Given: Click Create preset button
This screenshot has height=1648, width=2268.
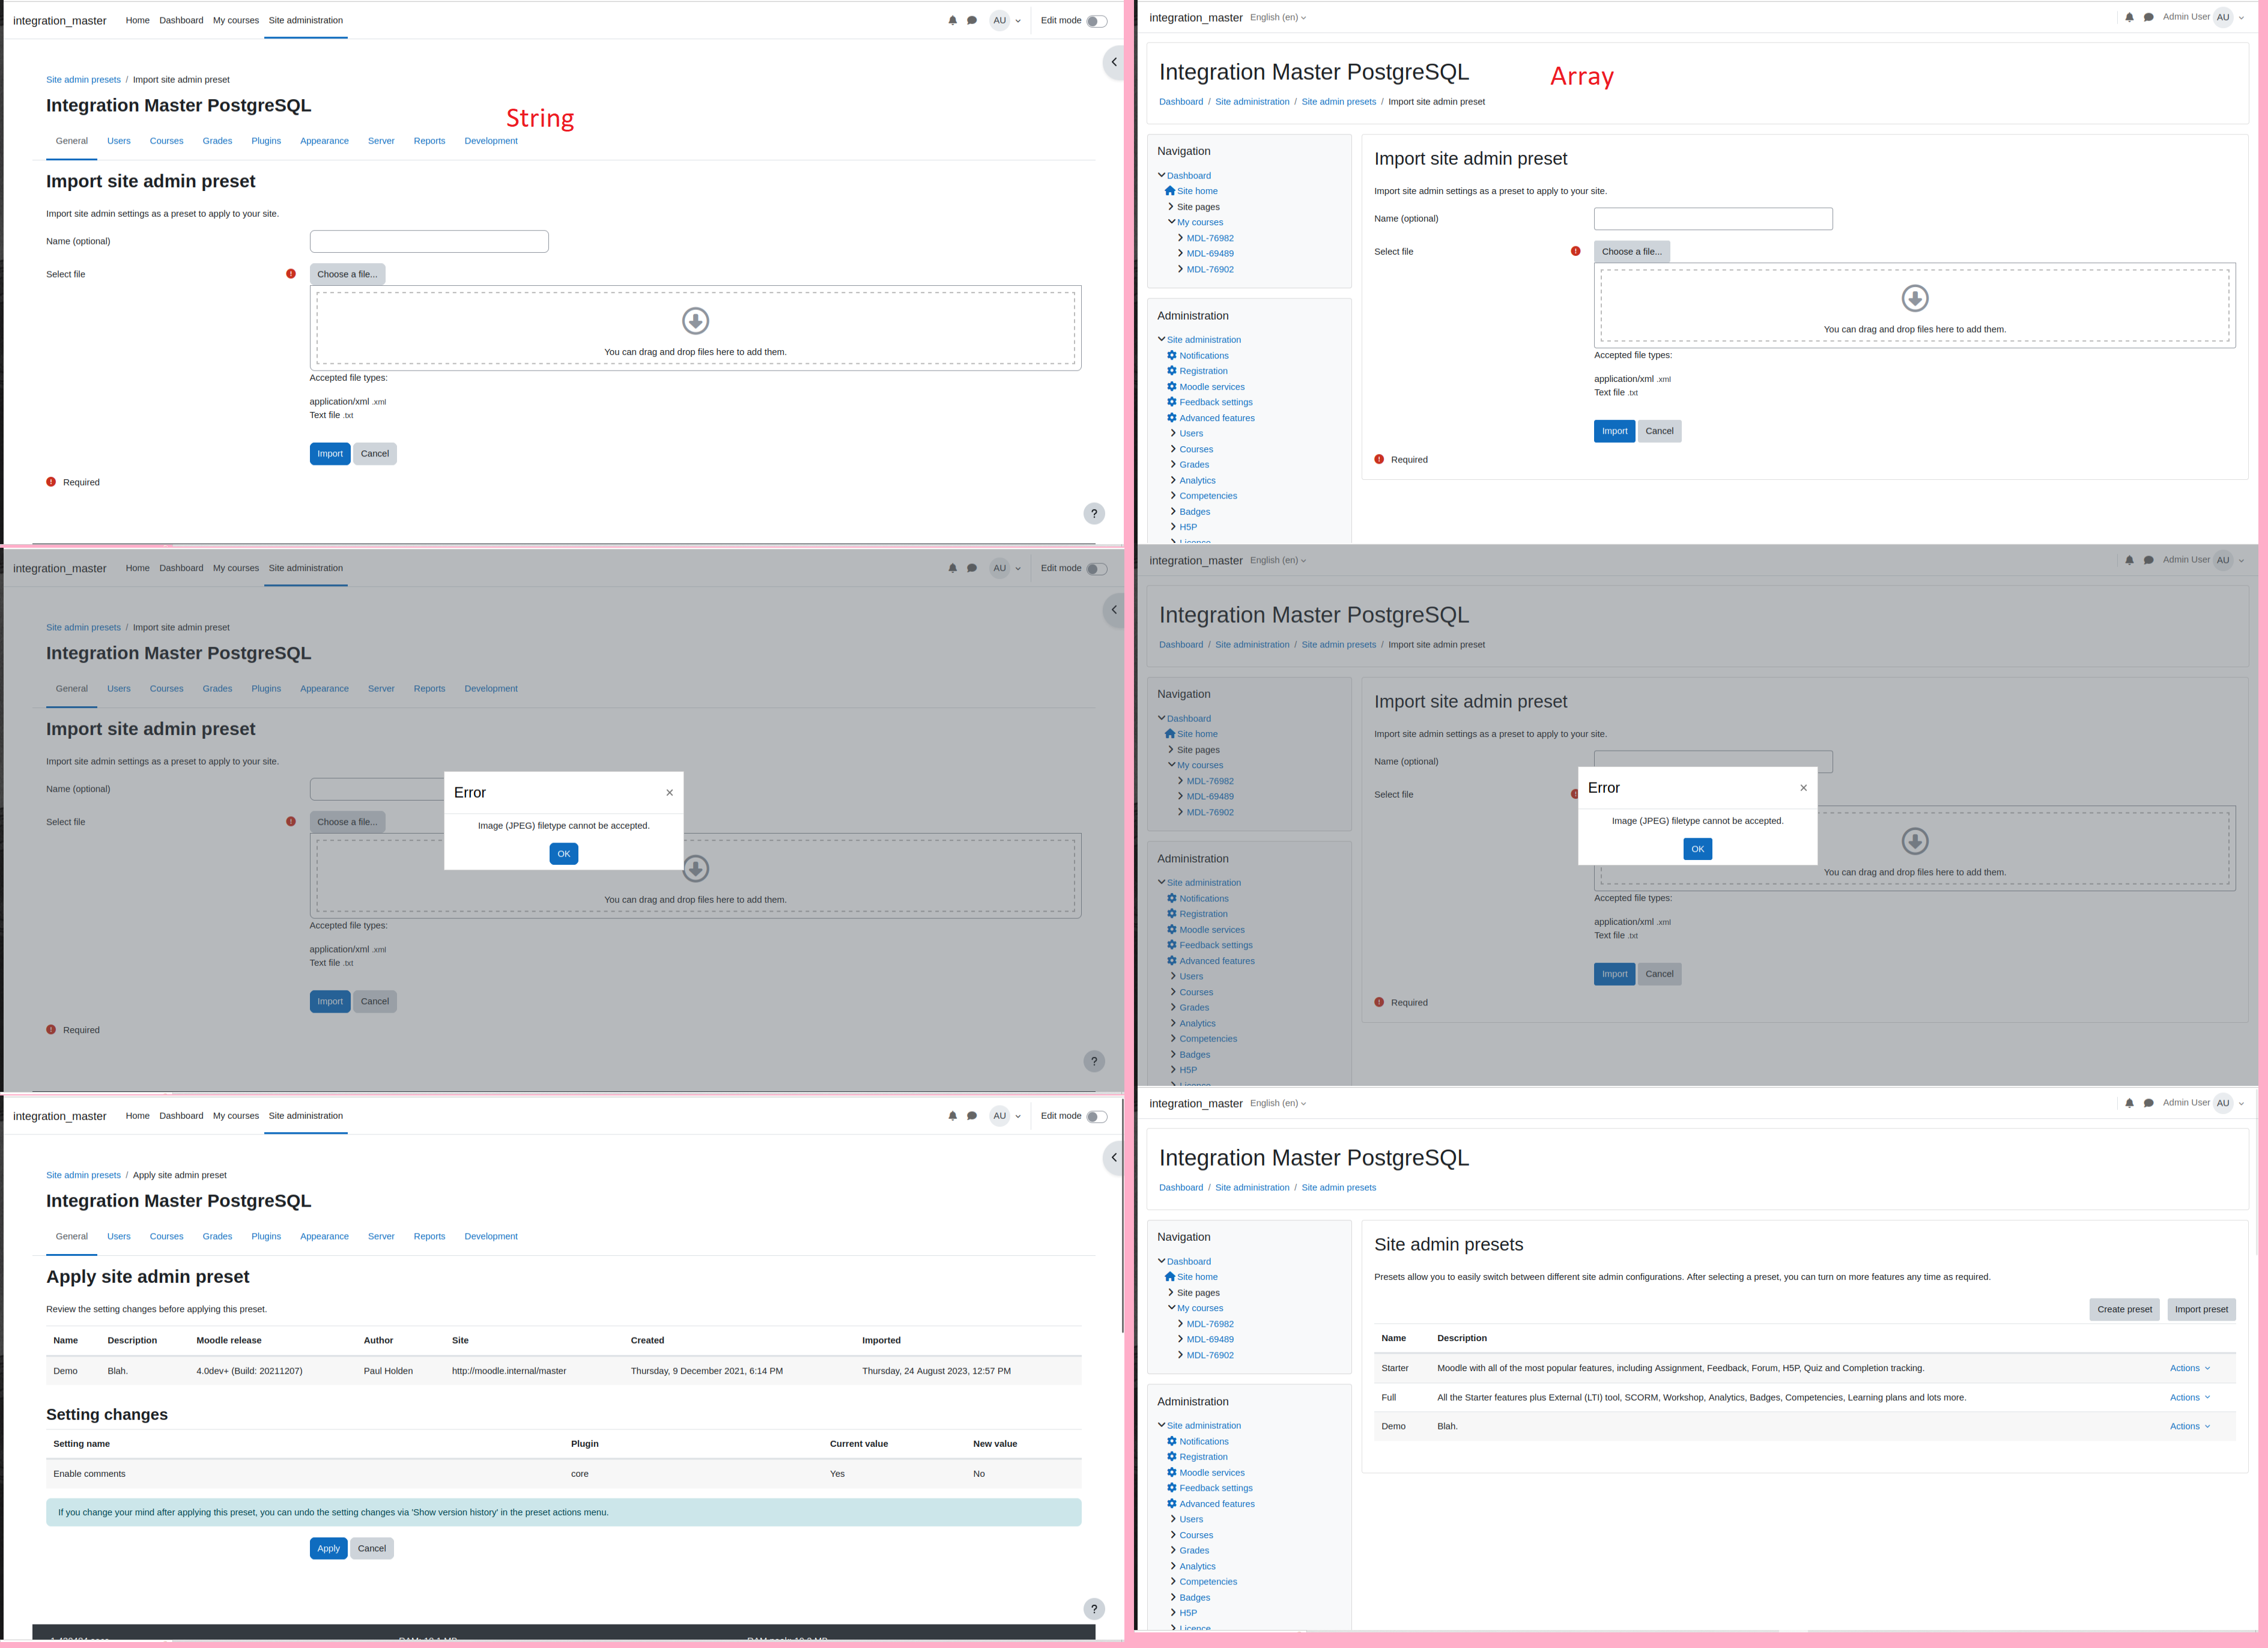Looking at the screenshot, I should coord(2124,1309).
